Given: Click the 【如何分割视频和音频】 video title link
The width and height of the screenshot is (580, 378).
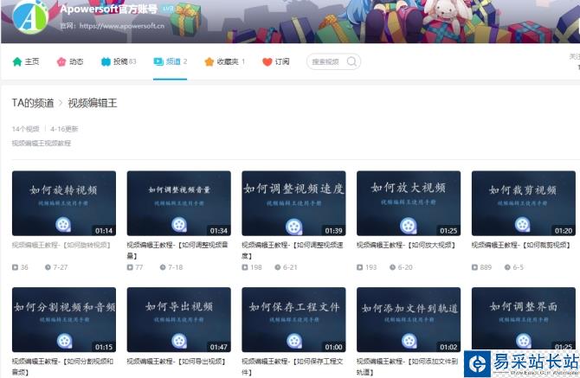Looking at the screenshot, I should pos(62,366).
